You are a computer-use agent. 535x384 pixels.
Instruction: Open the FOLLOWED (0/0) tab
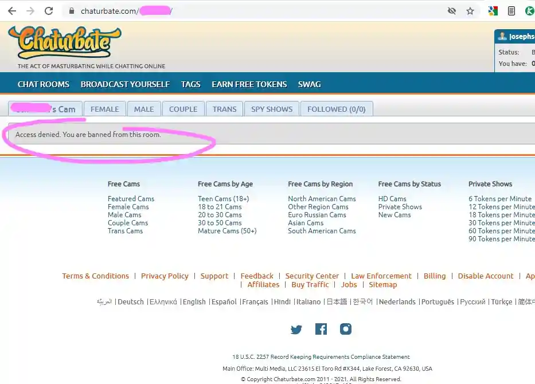[337, 109]
